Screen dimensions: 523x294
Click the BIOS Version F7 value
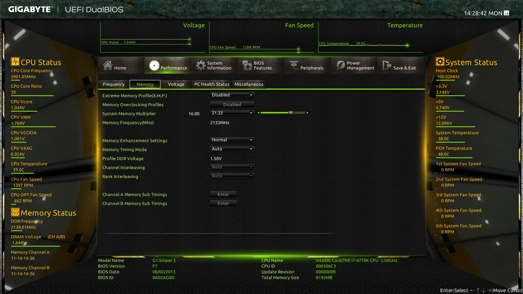click(x=155, y=266)
